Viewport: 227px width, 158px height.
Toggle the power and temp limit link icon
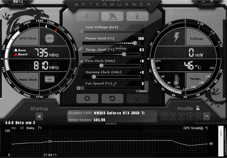[x=81, y=49]
